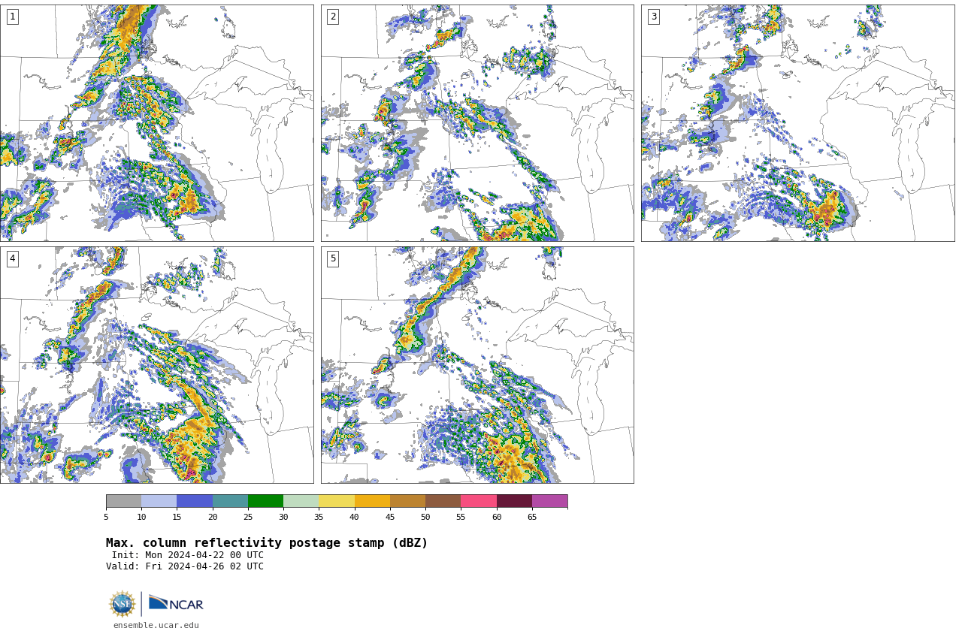Click the panel number label 3
Screen dimensions: 962x634
pyautogui.click(x=654, y=17)
